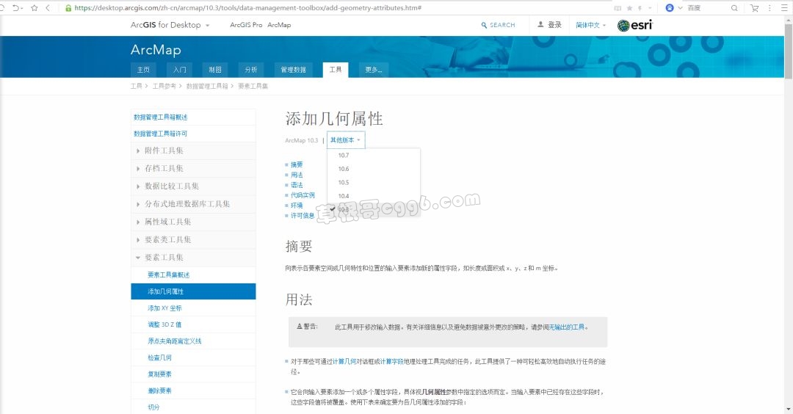Jump to the 许可信息 section anchor
The width and height of the screenshot is (793, 414).
point(303,216)
